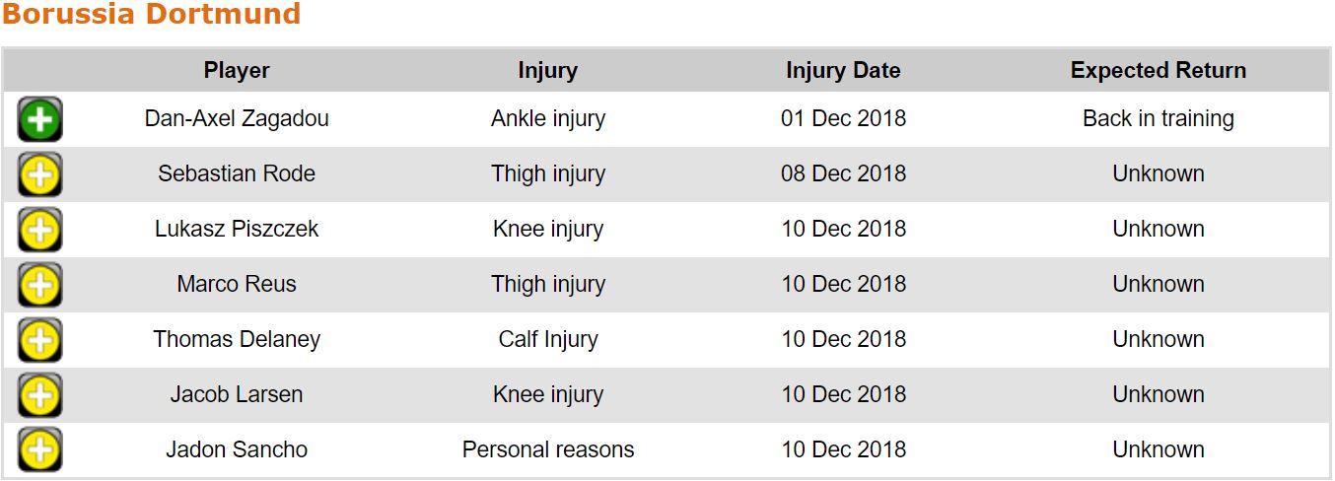Click Sebastian Rode's player name
The image size is (1335, 481).
[237, 173]
